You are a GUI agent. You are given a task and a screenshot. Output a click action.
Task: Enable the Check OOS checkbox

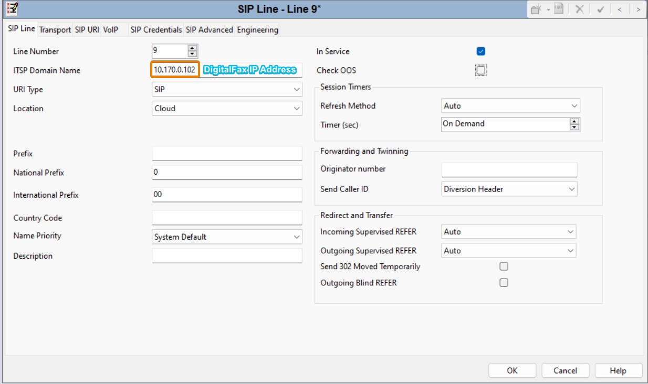click(x=480, y=70)
